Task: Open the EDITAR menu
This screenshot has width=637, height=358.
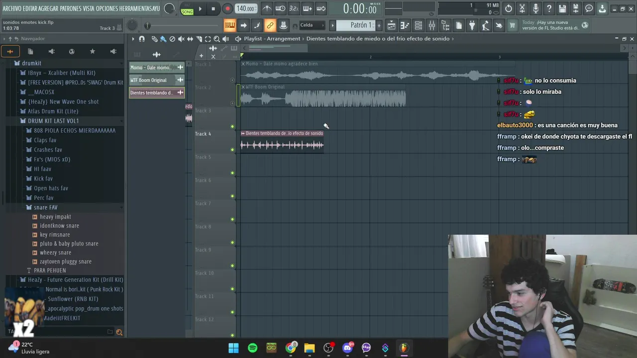Action: click(x=30, y=8)
